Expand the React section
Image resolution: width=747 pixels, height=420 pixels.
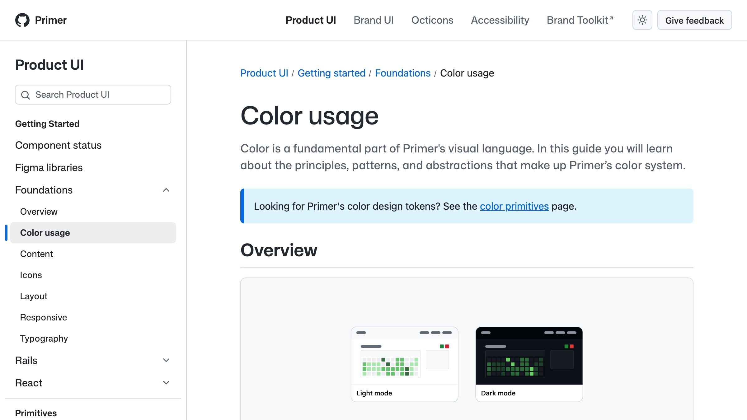[x=166, y=382]
